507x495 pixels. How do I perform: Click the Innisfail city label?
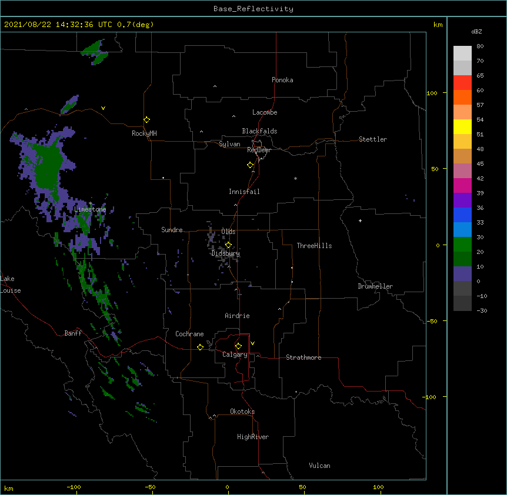tap(244, 192)
